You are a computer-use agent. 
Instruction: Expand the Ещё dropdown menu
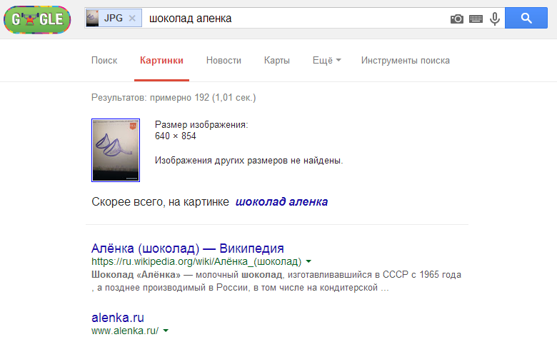tap(327, 61)
